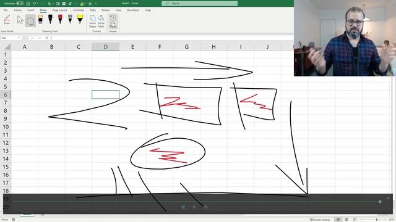Viewport: 396px width, 222px height.
Task: Select column B header
Action: pos(51,47)
